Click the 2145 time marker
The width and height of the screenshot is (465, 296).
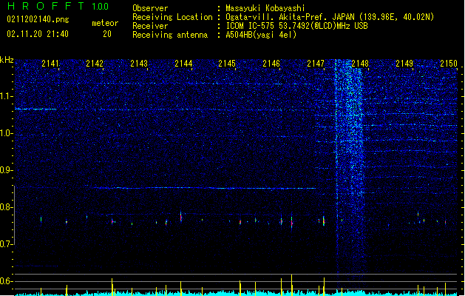227,63
